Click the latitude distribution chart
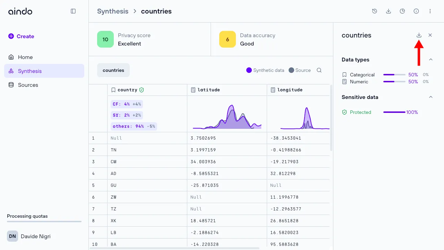Viewport: 444px width, 250px height. point(227,117)
